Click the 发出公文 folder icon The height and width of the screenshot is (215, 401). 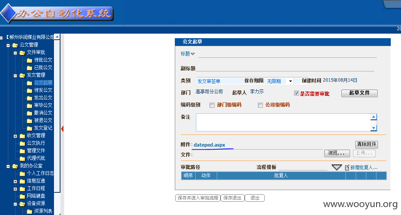click(x=29, y=98)
